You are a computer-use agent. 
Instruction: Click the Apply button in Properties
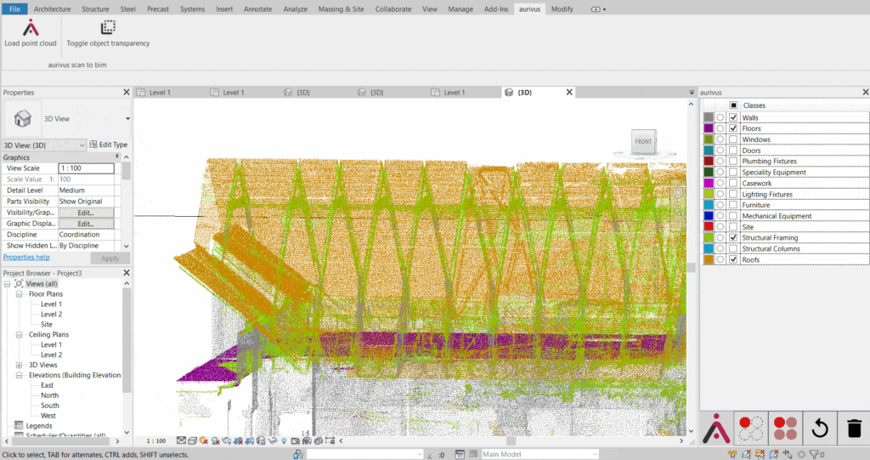click(x=110, y=258)
